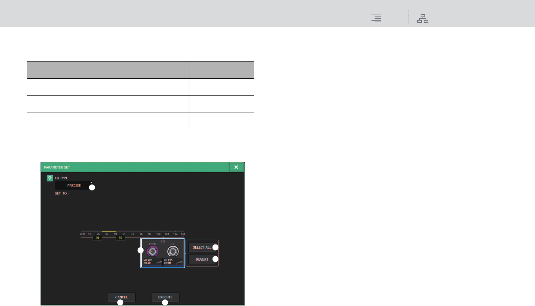This screenshot has width=535, height=306.
Task: Open the sitemap hierarchy icon
Action: click(x=423, y=19)
